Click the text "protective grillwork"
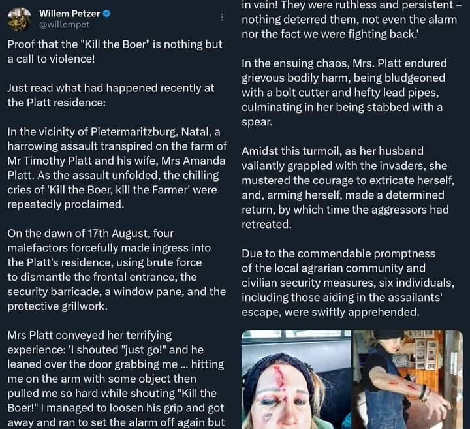 click(57, 306)
